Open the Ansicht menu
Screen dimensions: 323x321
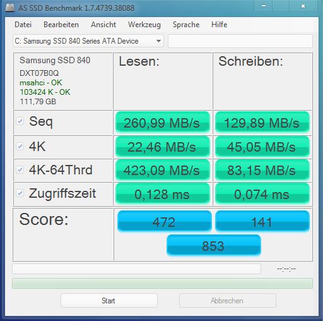pyautogui.click(x=103, y=25)
